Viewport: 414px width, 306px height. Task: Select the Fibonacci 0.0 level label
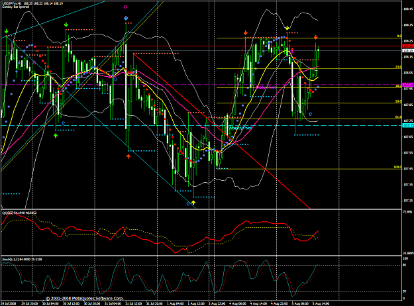coord(399,36)
